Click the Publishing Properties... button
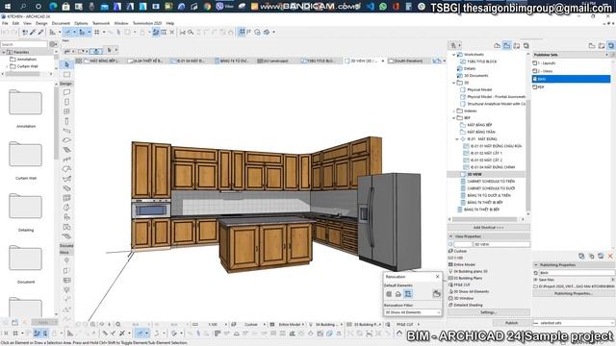Image resolution: width=616 pixels, height=346 pixels. (573, 293)
